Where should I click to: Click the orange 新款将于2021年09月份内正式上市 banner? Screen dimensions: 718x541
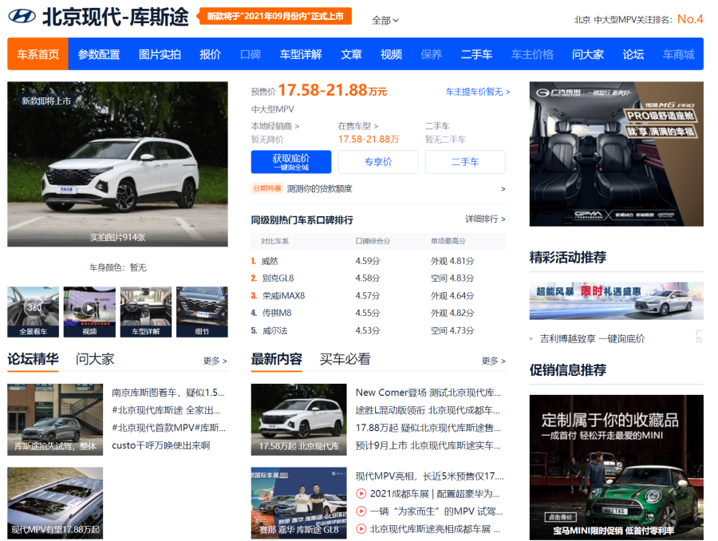[x=274, y=16]
